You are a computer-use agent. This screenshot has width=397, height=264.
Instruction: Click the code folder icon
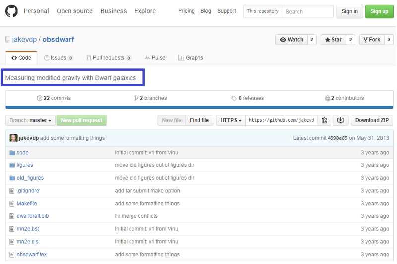point(12,153)
